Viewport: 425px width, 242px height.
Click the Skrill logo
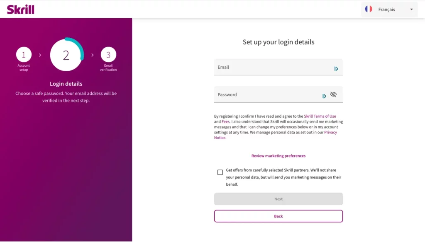point(20,9)
